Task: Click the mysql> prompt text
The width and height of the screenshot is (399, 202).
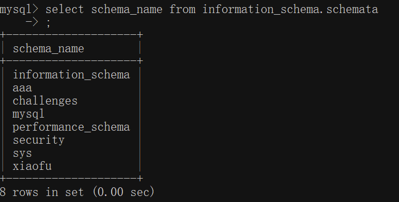Action: pyautogui.click(x=19, y=10)
